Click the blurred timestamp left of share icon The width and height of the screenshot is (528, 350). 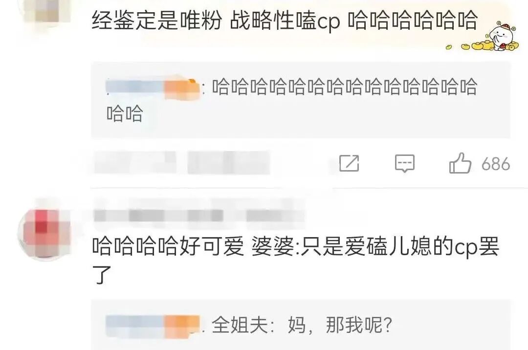point(135,163)
